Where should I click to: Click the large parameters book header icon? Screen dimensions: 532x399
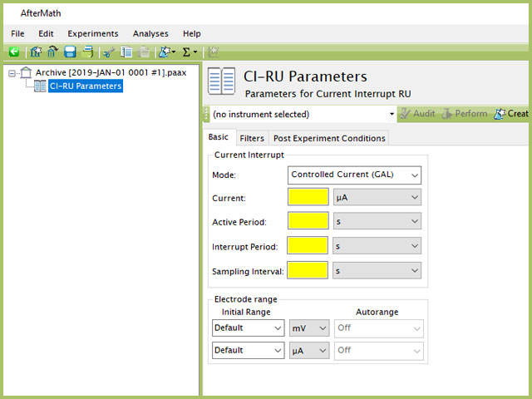(x=222, y=81)
